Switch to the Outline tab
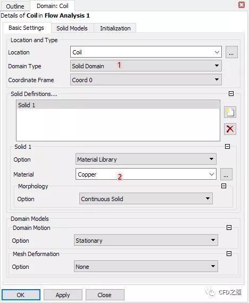This screenshot has width=249, height=303. tap(15, 6)
